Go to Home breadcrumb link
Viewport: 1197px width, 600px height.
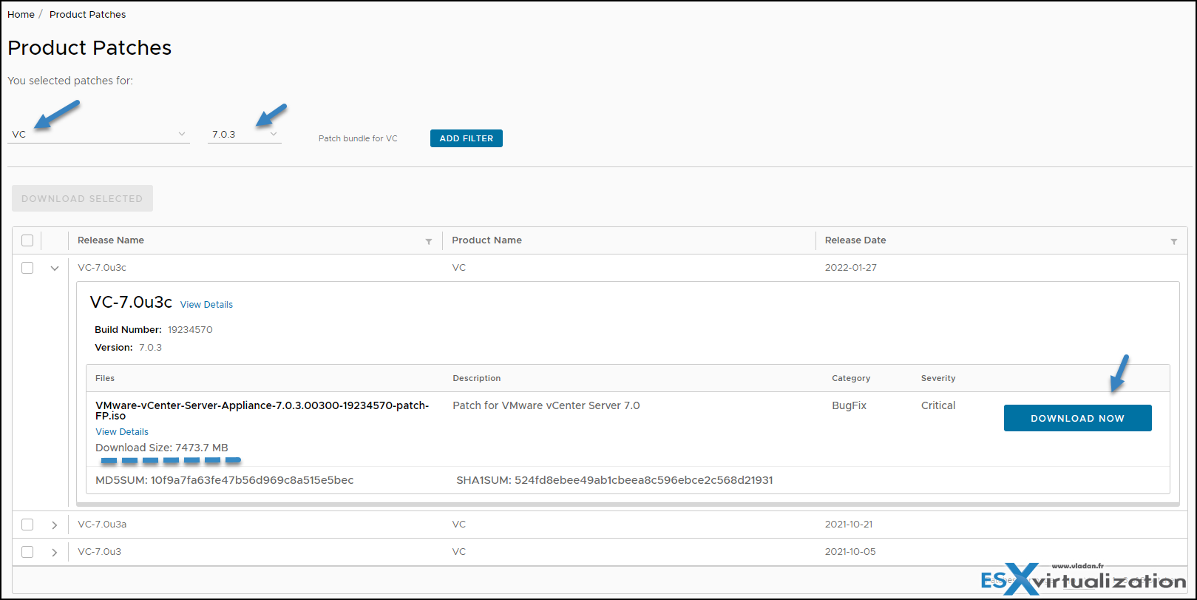(21, 14)
